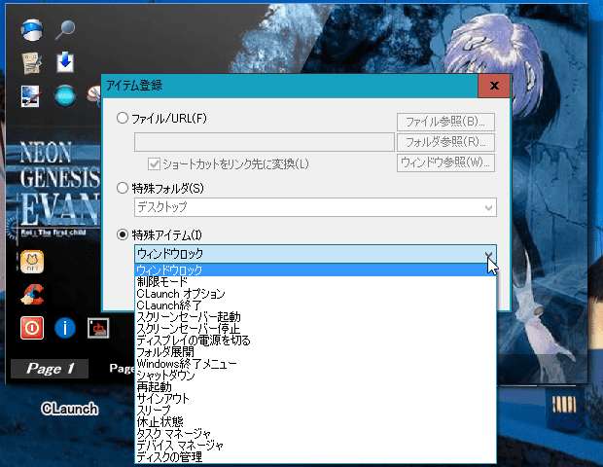Select the ファイル/URL(F) radio button
Image resolution: width=603 pixels, height=467 pixels.
(123, 118)
